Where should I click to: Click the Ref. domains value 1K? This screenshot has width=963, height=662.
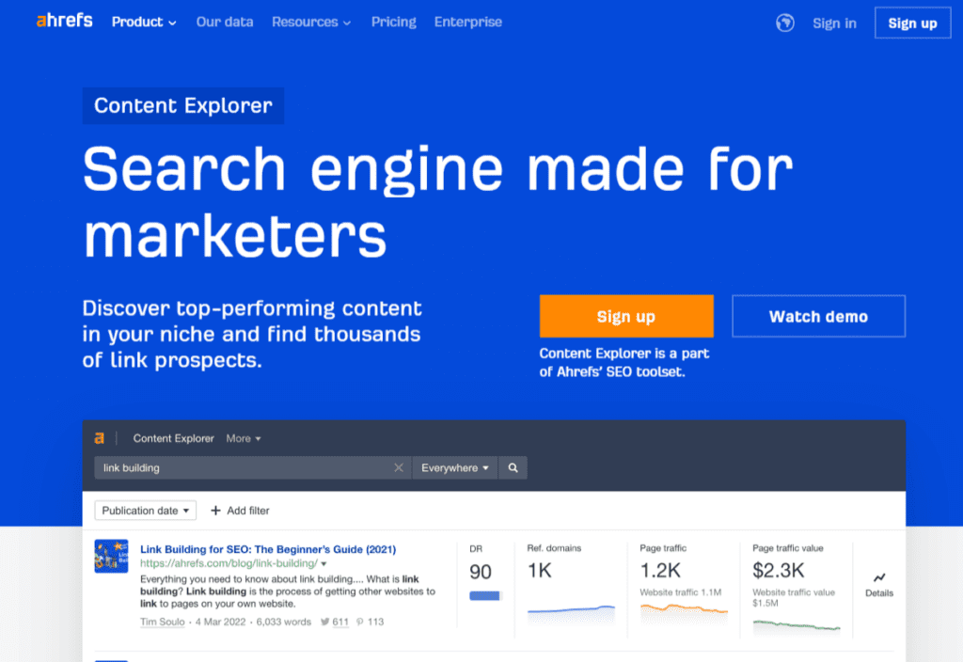coord(539,571)
